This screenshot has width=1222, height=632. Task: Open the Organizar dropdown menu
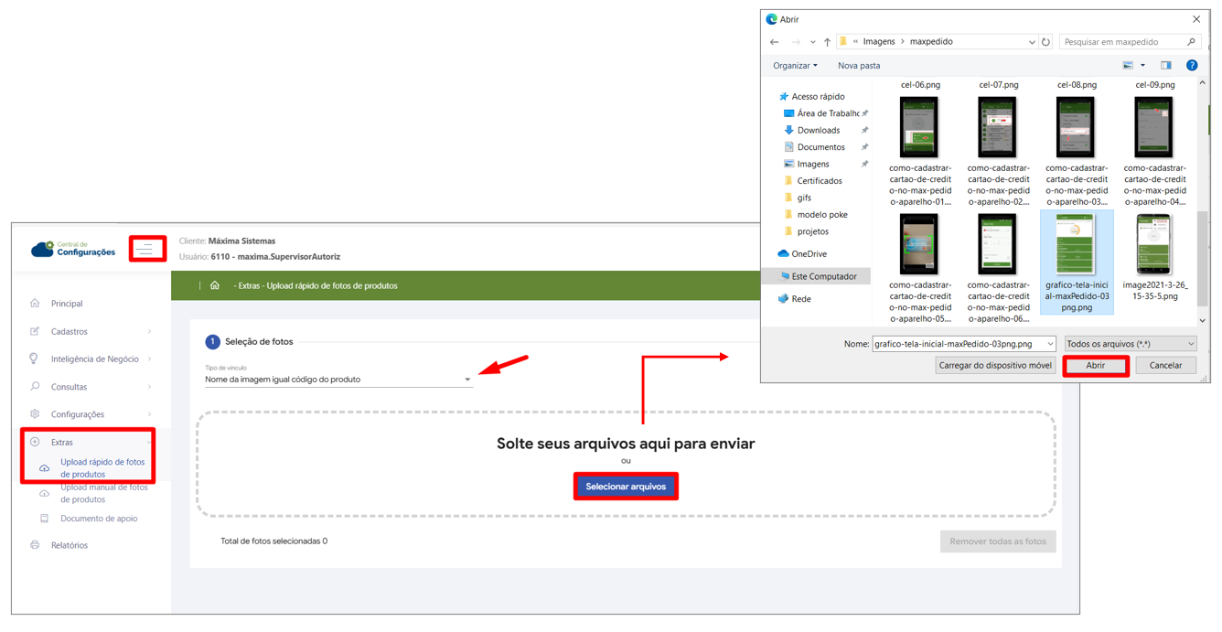795,66
